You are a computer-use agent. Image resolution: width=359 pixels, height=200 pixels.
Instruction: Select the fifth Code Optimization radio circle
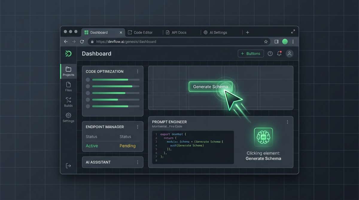point(88,106)
